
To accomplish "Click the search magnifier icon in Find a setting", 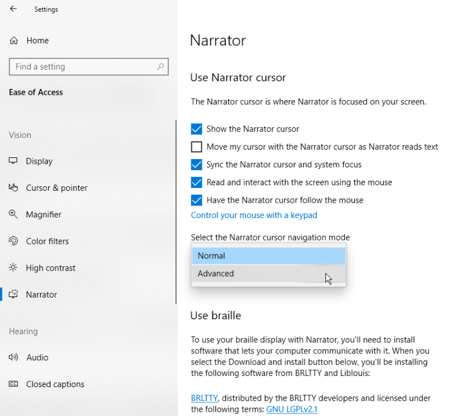I will point(160,67).
